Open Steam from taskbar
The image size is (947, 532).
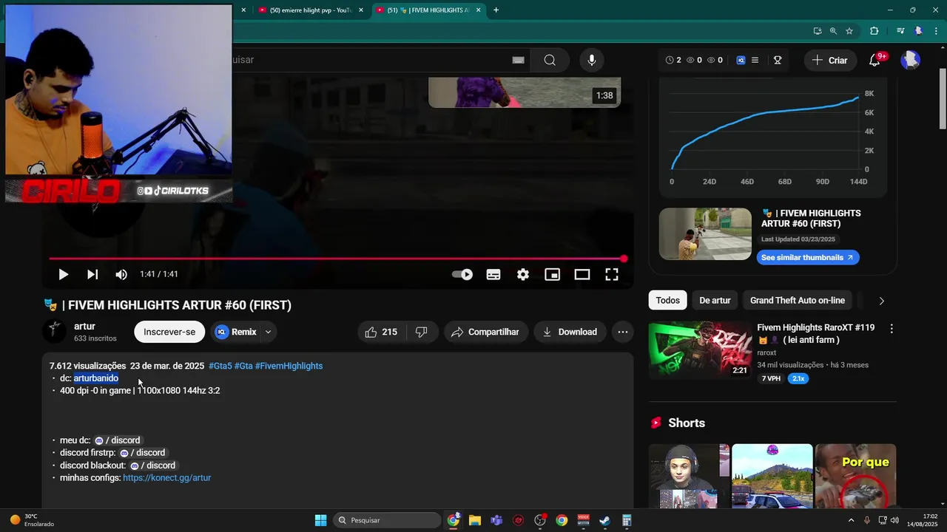pos(604,520)
